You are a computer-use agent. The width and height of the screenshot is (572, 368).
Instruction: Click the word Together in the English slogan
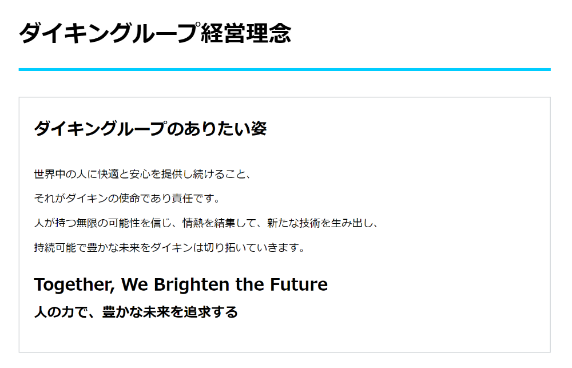point(73,285)
